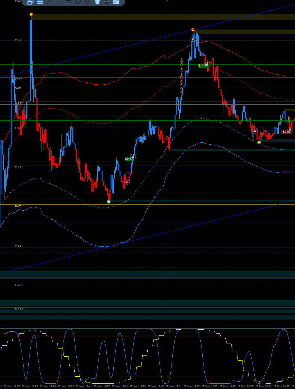Click the trade exit arrow beside $9.47
Viewport: 295px width, 389px height.
133,157
